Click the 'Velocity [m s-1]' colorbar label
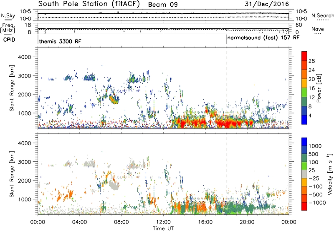The width and height of the screenshot is (334, 231). tap(330, 174)
